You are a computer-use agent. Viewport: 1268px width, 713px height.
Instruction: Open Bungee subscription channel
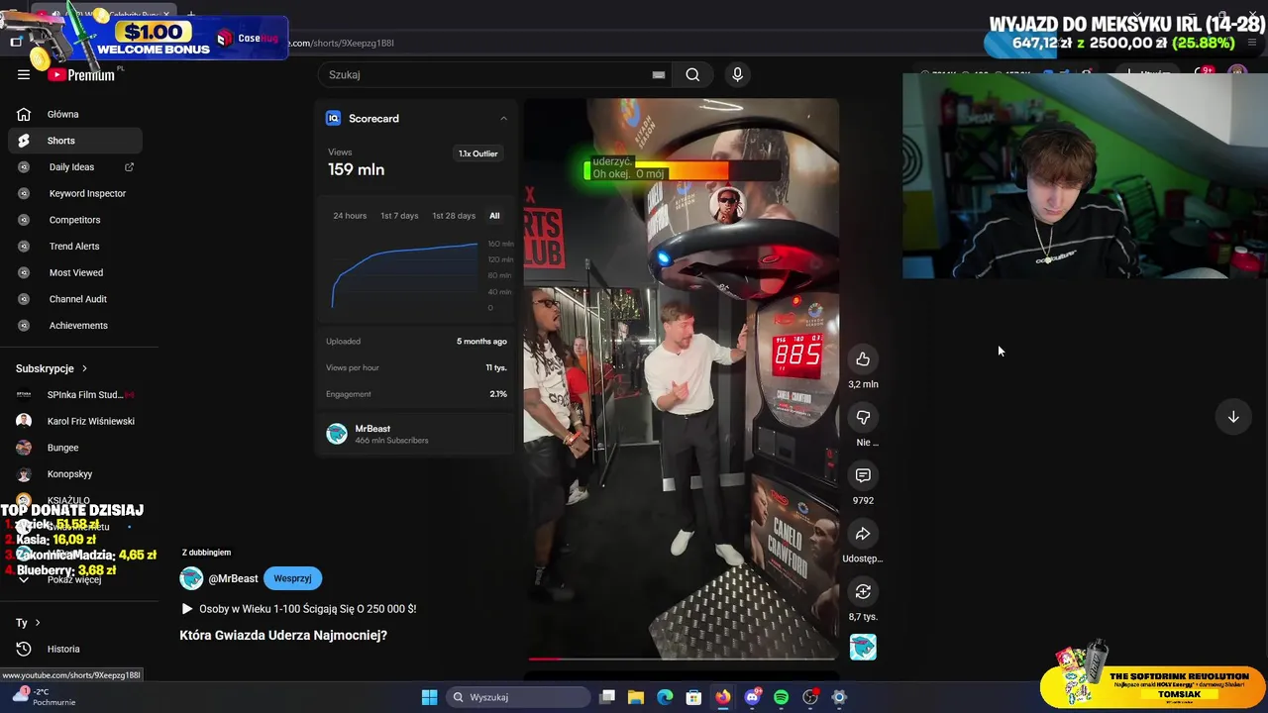pos(75,448)
